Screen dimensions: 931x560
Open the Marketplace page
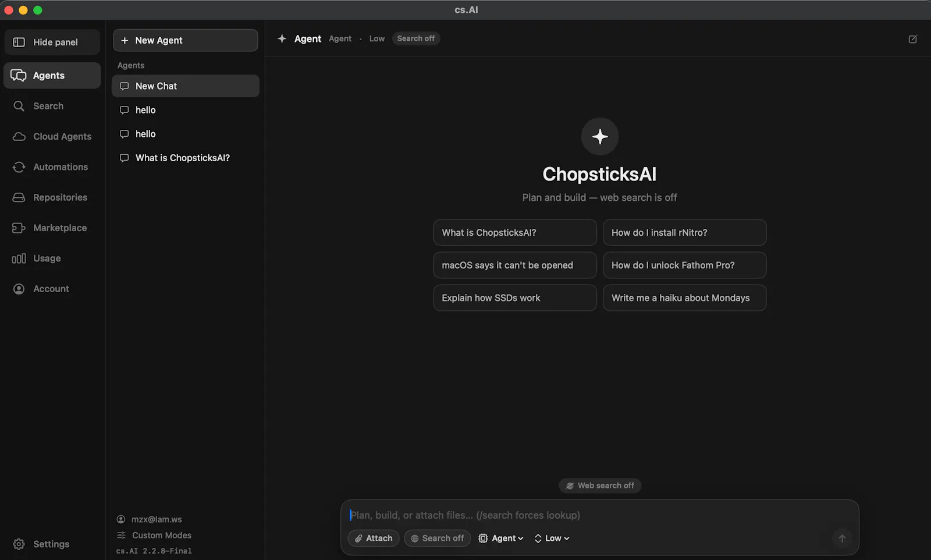pos(52,228)
